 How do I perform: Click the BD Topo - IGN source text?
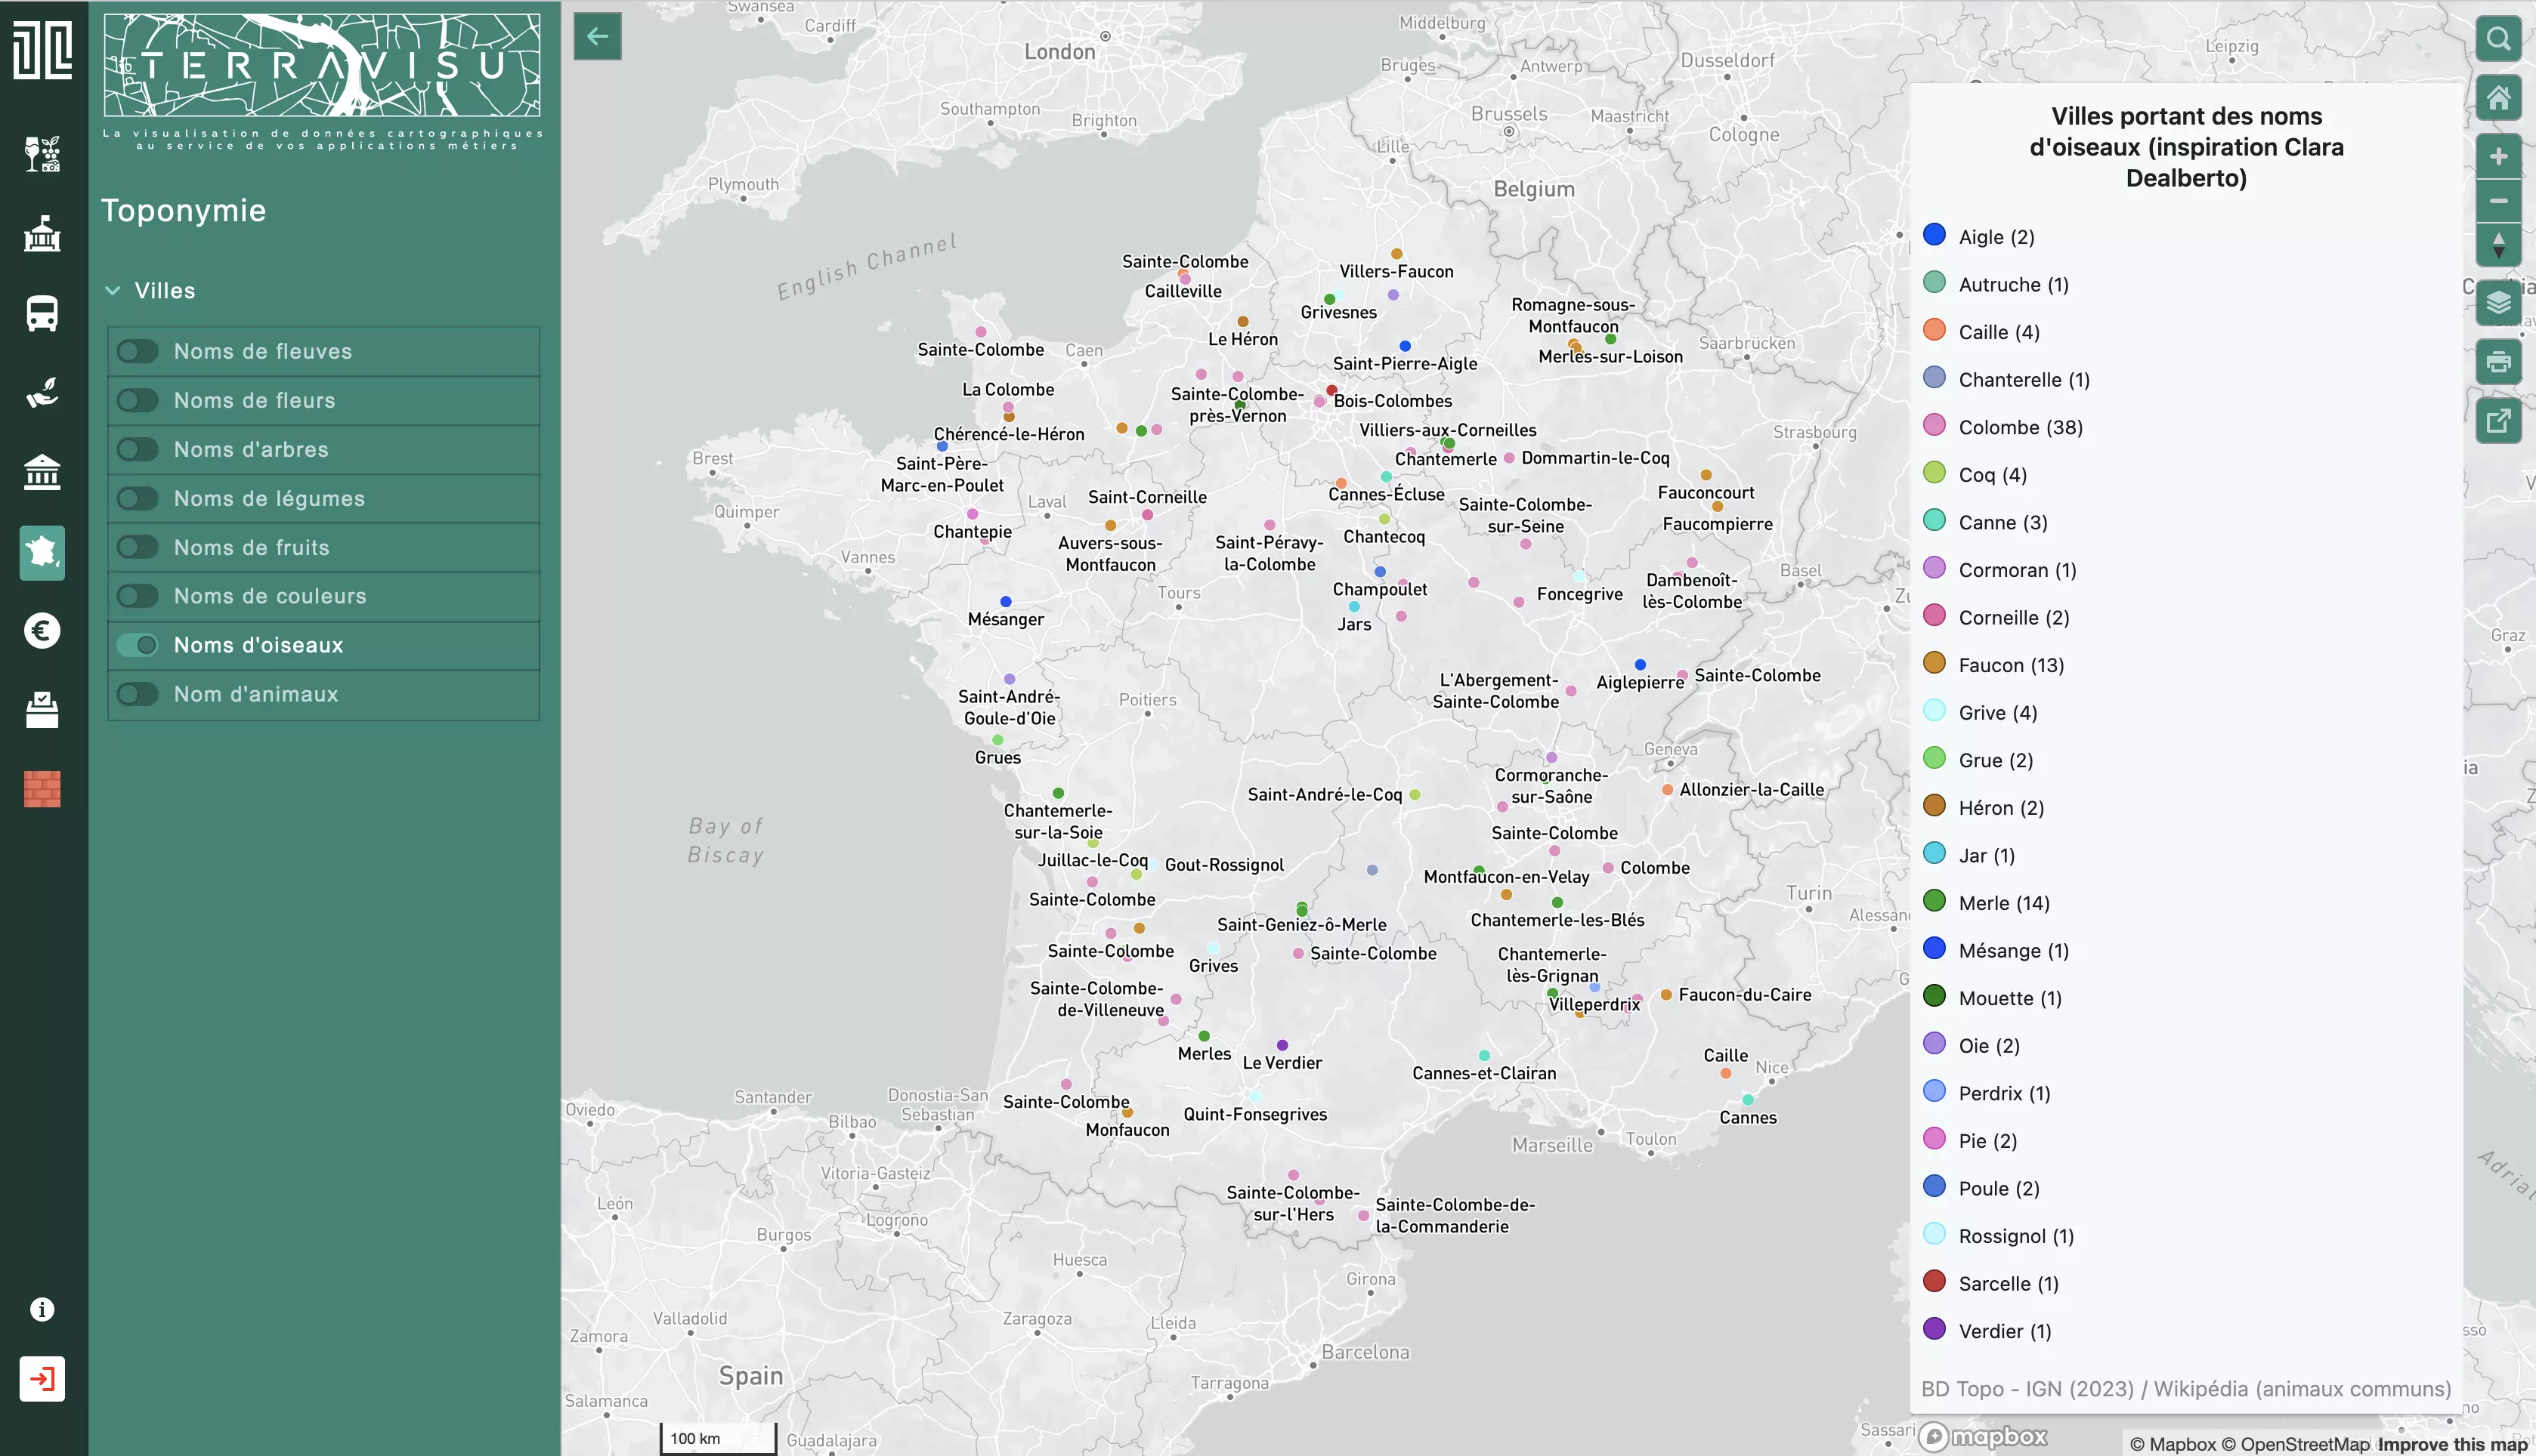(x=2186, y=1389)
